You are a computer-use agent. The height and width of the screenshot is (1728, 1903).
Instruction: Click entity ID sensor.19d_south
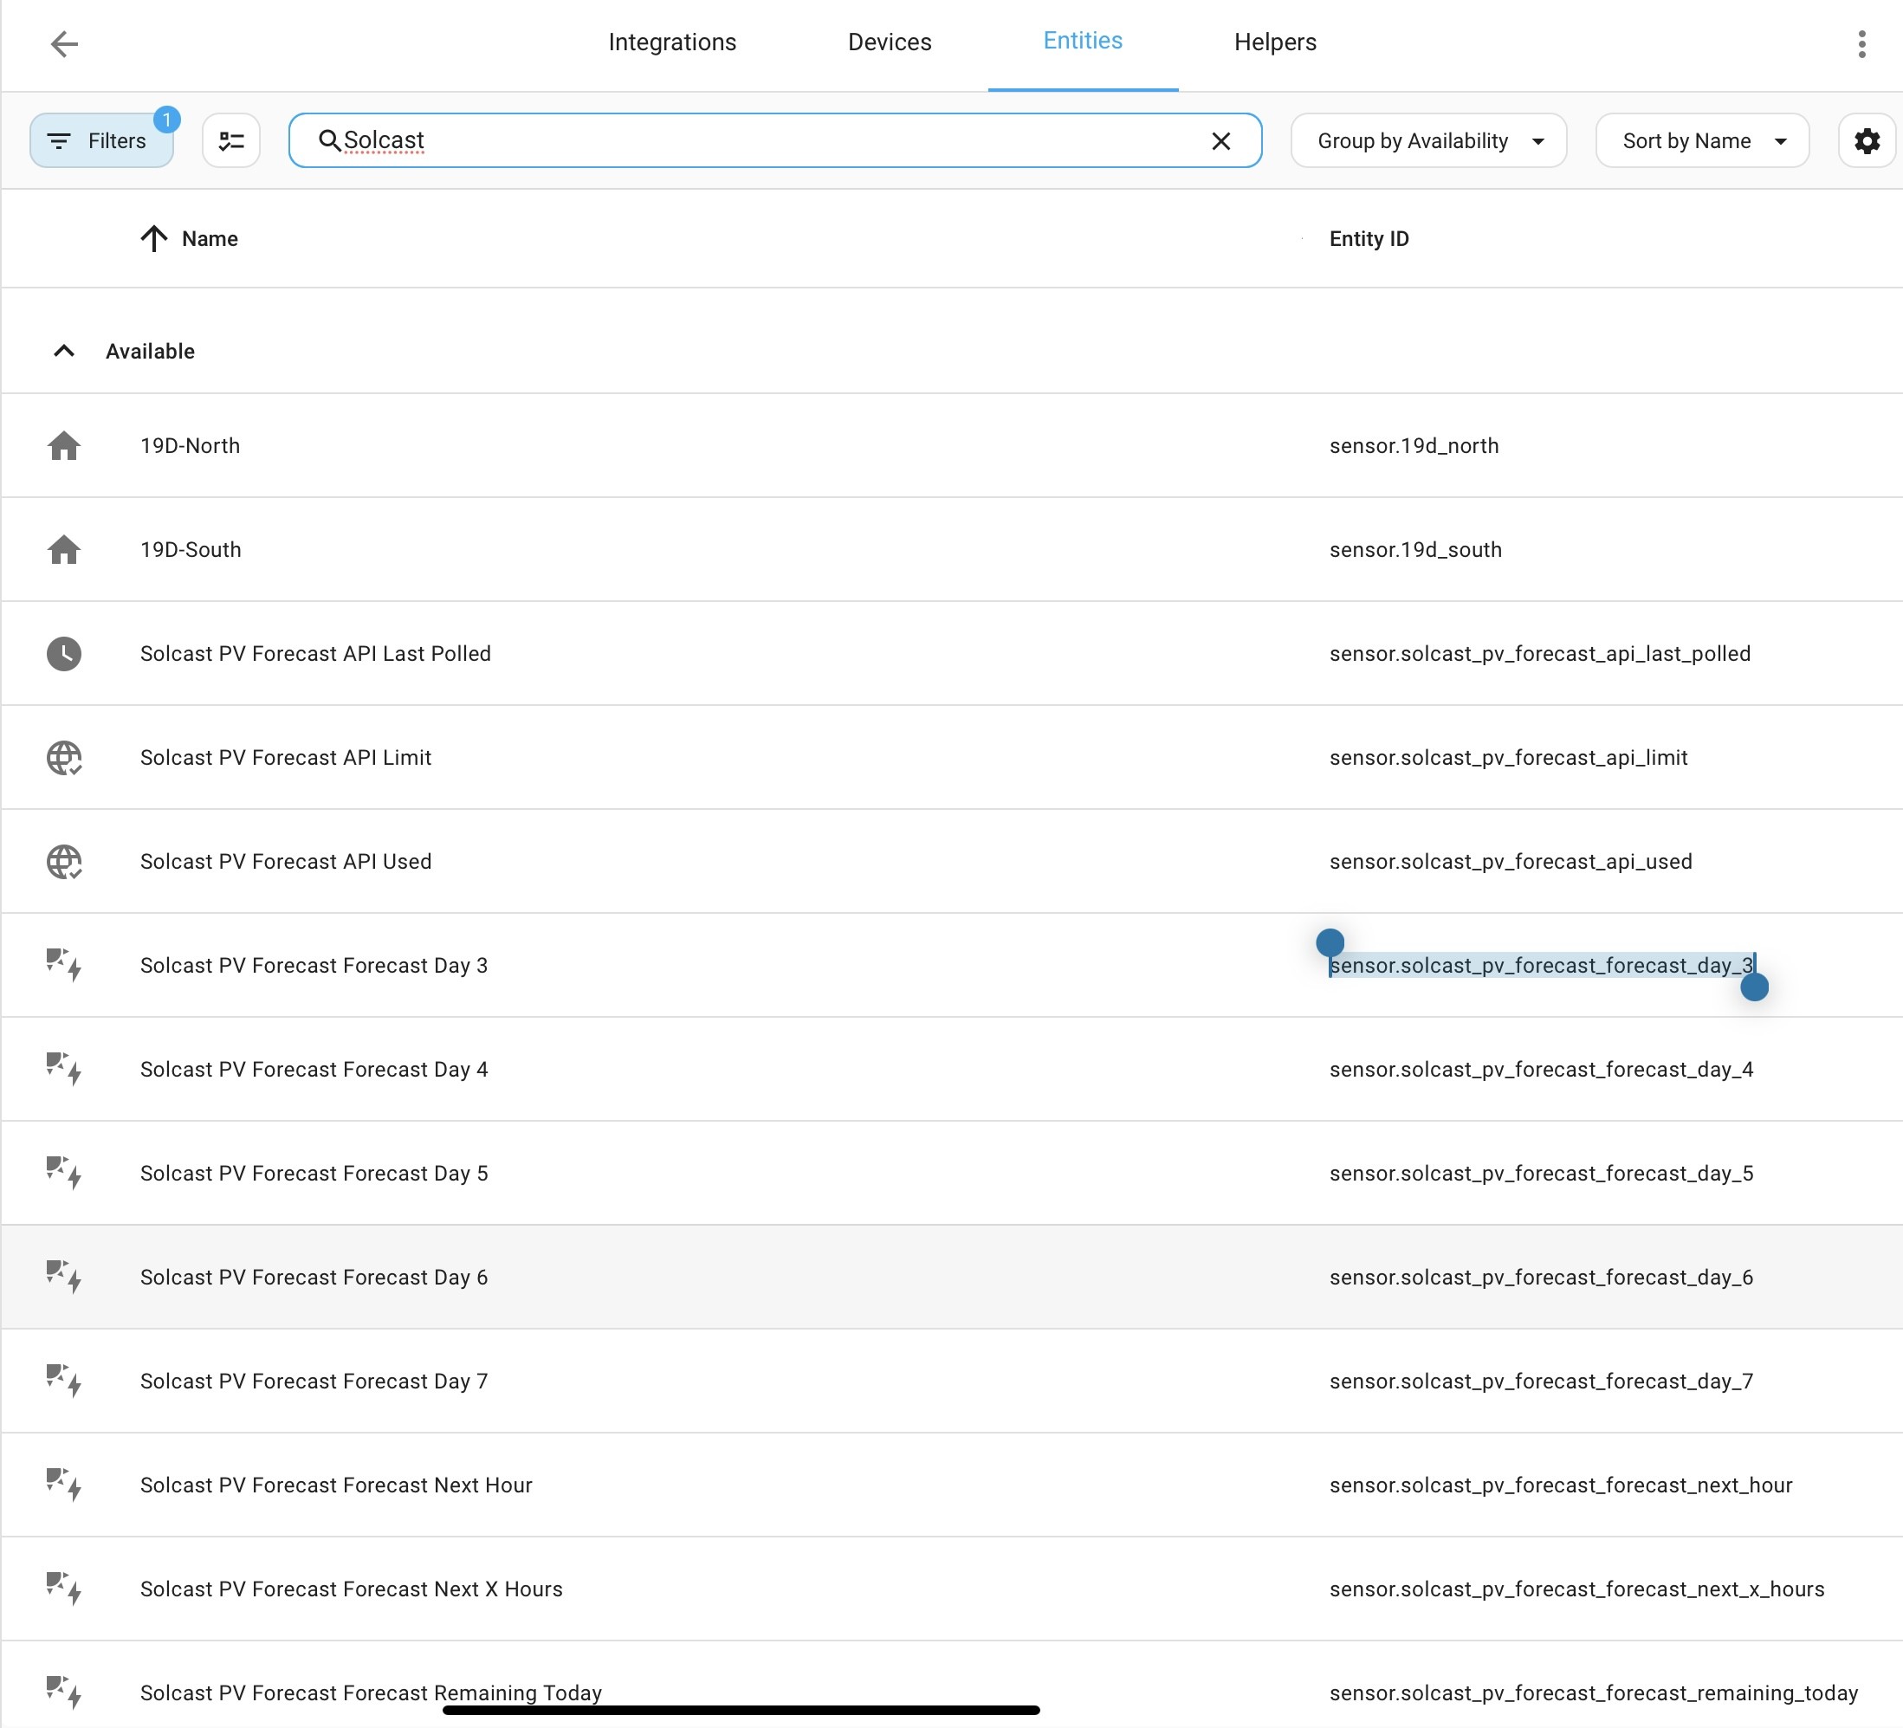[1415, 549]
